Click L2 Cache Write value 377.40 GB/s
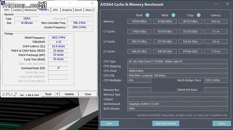233x130 pixels. coord(165,41)
